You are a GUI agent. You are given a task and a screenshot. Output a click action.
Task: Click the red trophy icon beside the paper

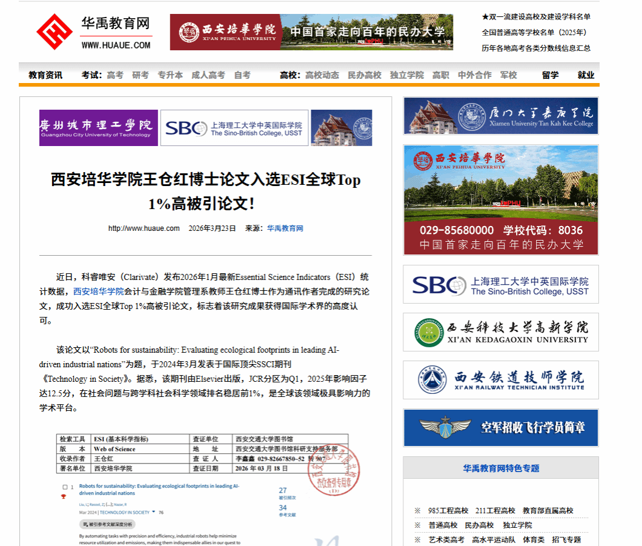coord(64,497)
